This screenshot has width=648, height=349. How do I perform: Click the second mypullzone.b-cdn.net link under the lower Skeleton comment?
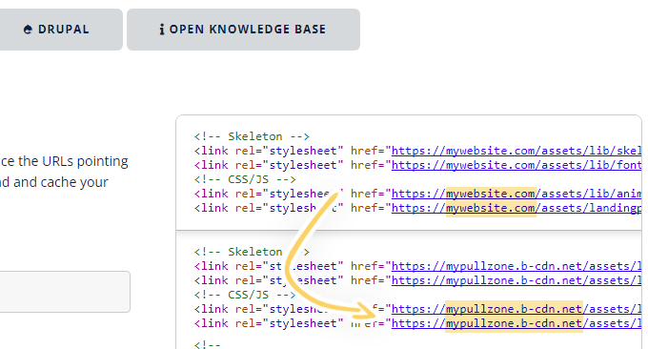click(516, 280)
